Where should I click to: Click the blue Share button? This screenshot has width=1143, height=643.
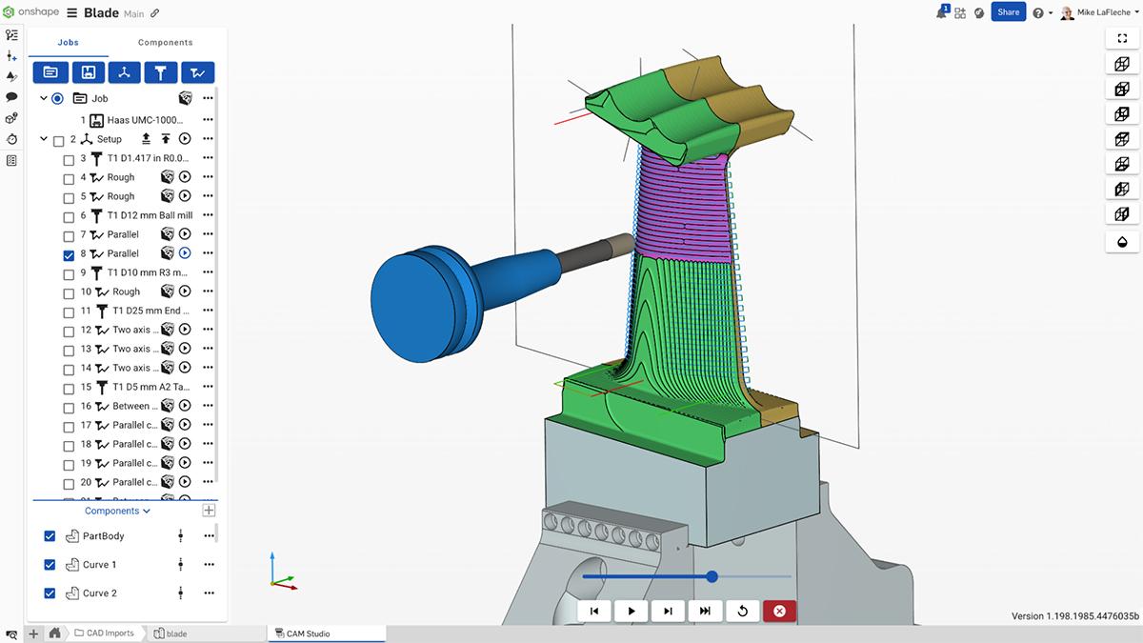click(1008, 12)
